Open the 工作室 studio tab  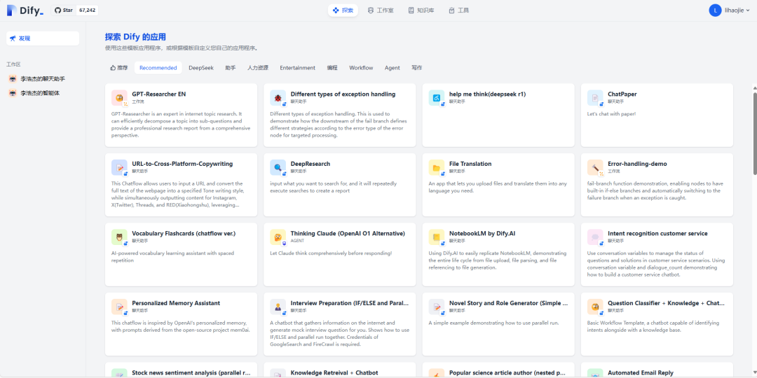click(x=381, y=10)
